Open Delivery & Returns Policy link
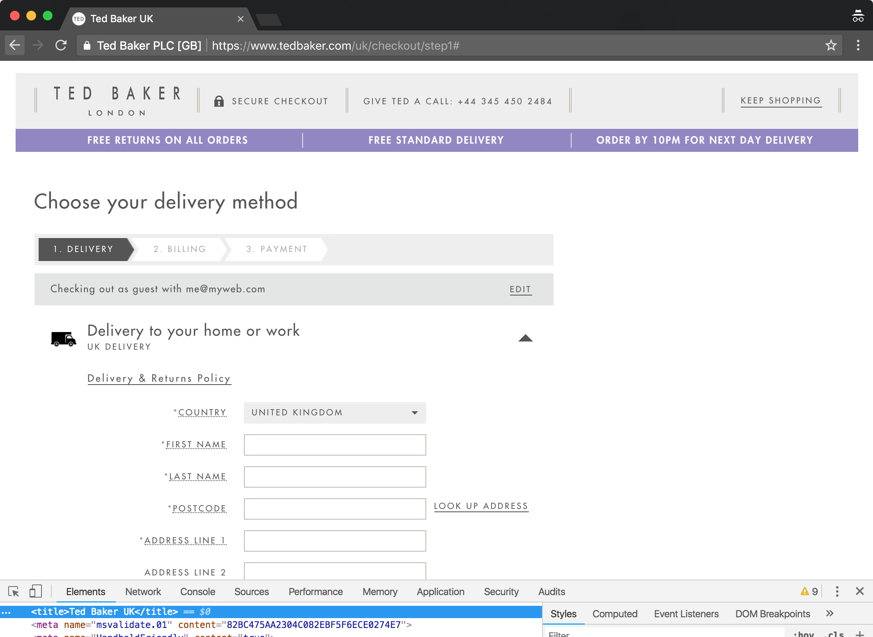Viewport: 873px width, 637px height. [x=159, y=378]
